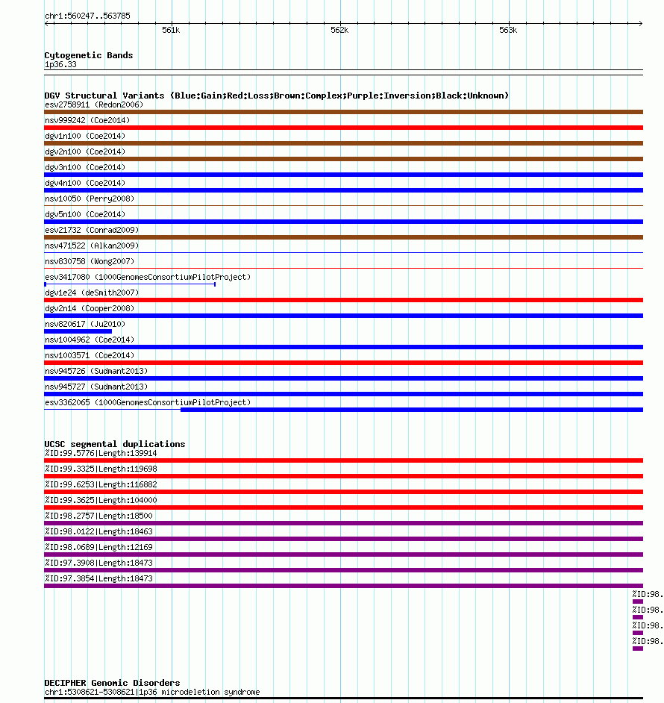Click the 1p36.33 band label
This screenshot has height=703, width=664.
tap(60, 65)
